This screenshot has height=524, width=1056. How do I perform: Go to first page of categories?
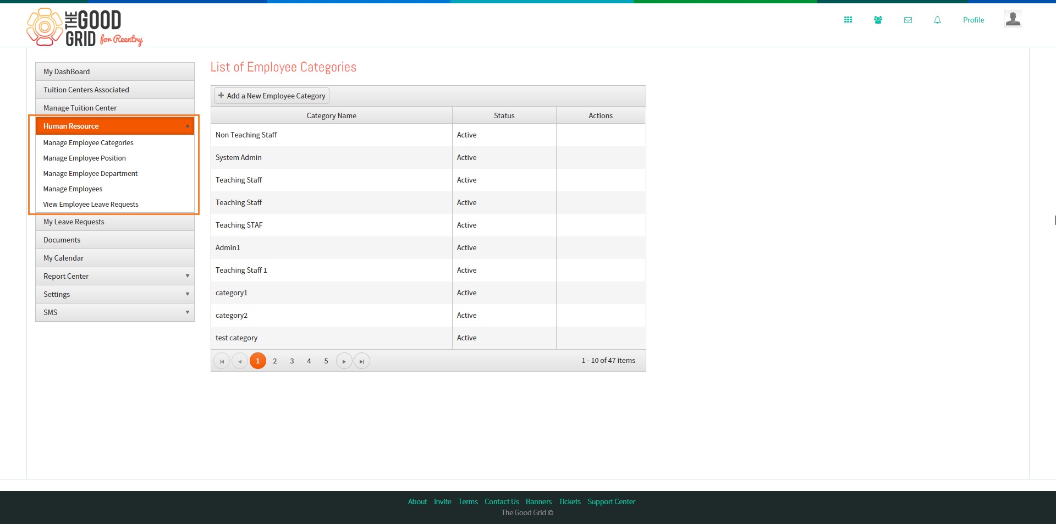[x=222, y=361]
